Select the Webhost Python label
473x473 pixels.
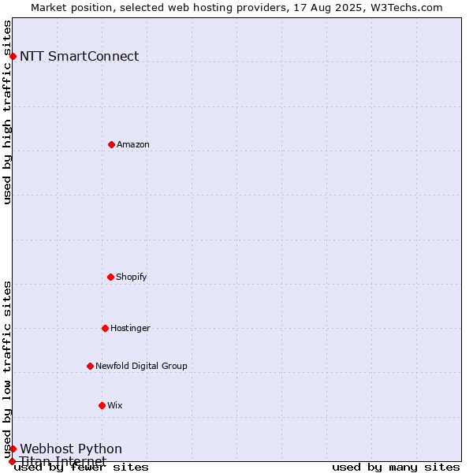point(71,449)
